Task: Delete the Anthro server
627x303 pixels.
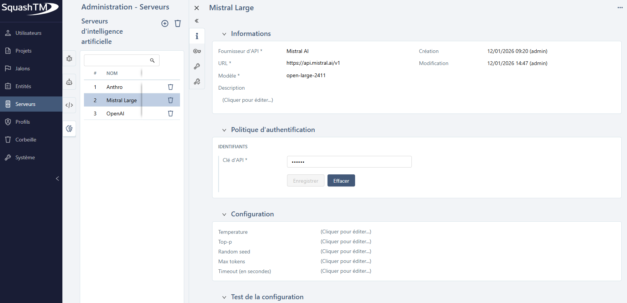Action: pyautogui.click(x=171, y=87)
